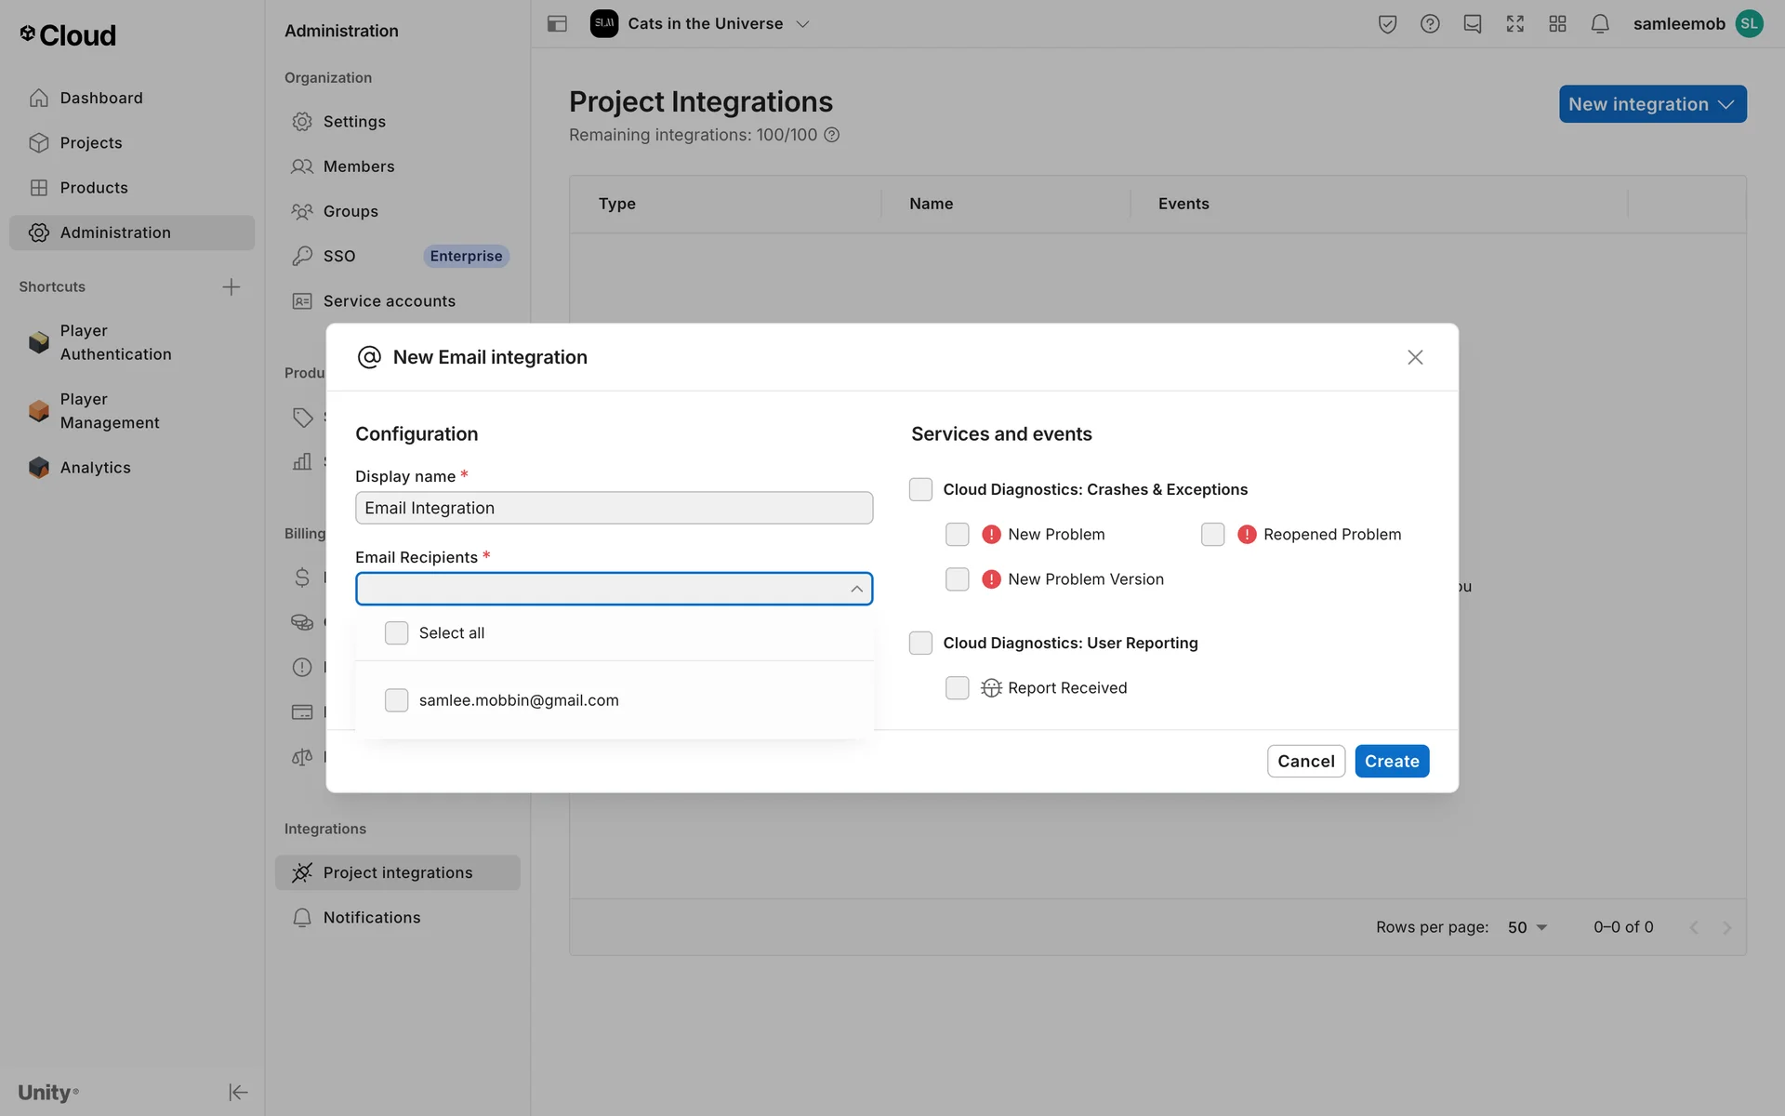Check the Select all recipients checkbox

397,633
